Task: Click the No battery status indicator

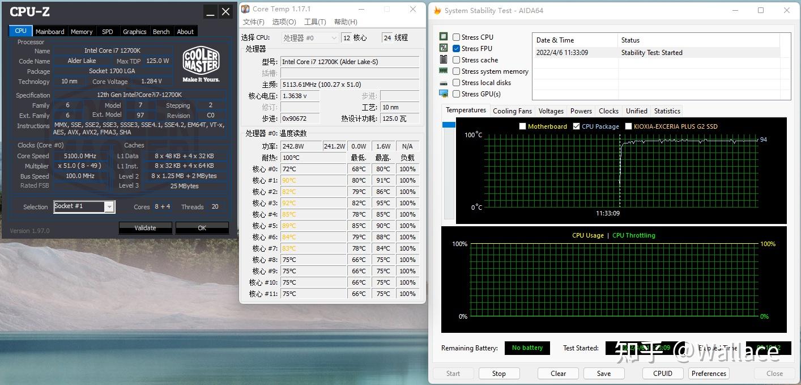Action: click(527, 348)
